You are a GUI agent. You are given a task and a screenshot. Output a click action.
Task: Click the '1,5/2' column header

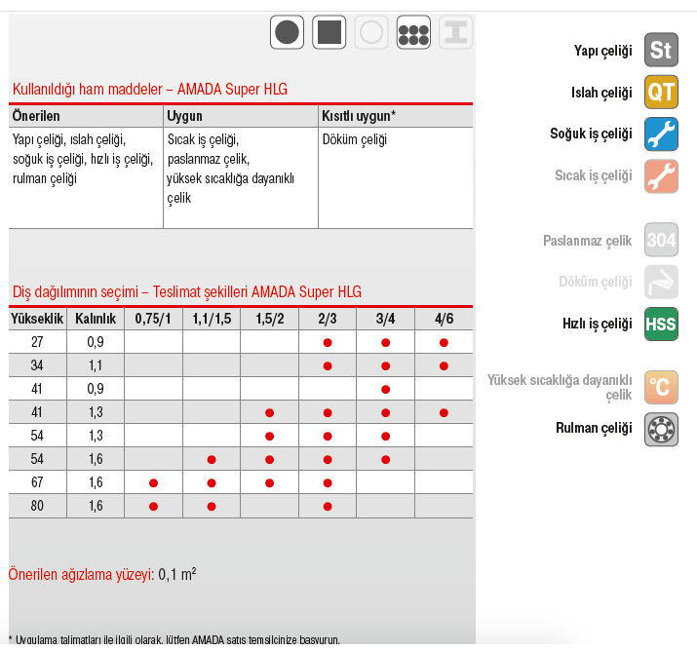tap(270, 319)
